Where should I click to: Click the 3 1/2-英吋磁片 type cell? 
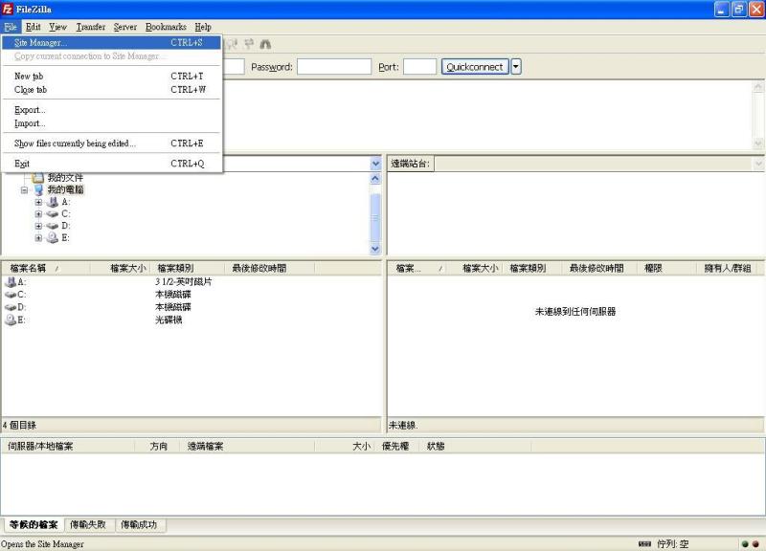pyautogui.click(x=184, y=281)
